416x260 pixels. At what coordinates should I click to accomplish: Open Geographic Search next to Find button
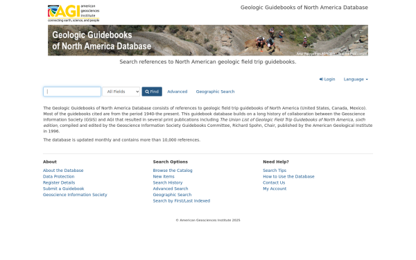pos(215,92)
